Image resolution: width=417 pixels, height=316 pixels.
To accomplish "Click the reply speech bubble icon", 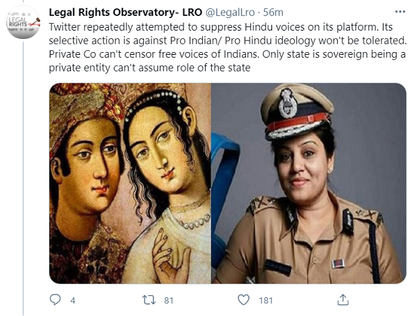I will (x=56, y=300).
